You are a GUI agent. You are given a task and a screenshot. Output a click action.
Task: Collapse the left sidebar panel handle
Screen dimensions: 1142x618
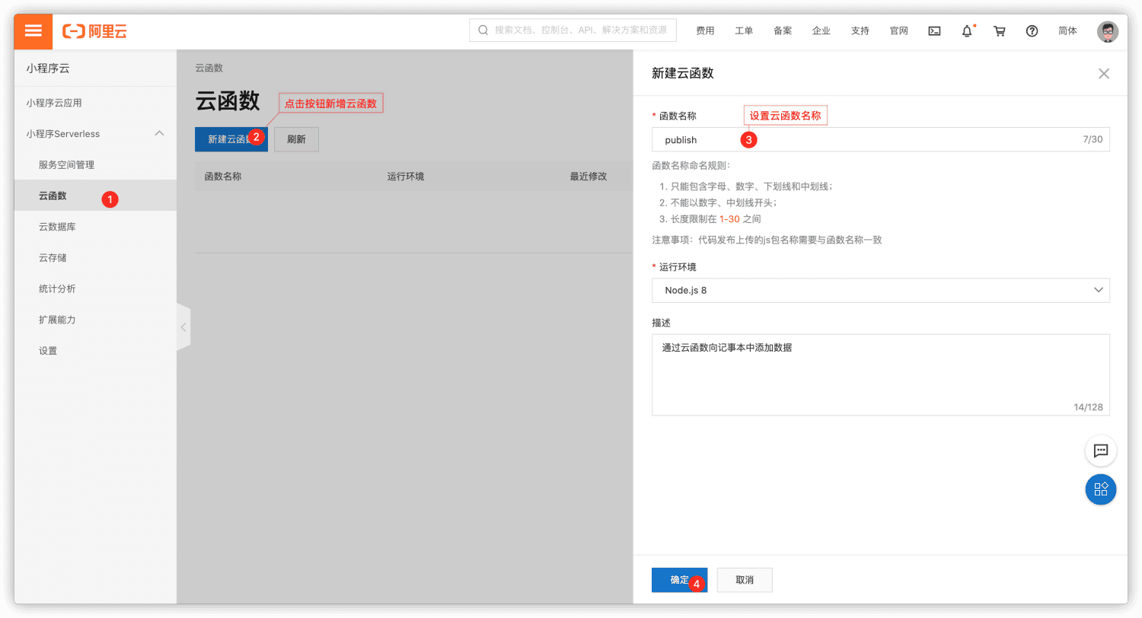(x=183, y=327)
